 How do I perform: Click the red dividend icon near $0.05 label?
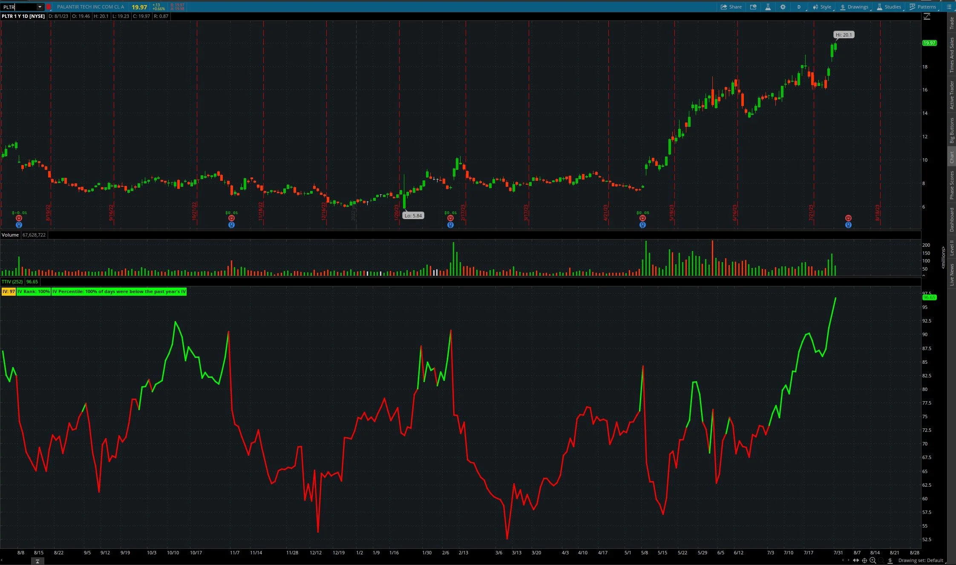642,217
